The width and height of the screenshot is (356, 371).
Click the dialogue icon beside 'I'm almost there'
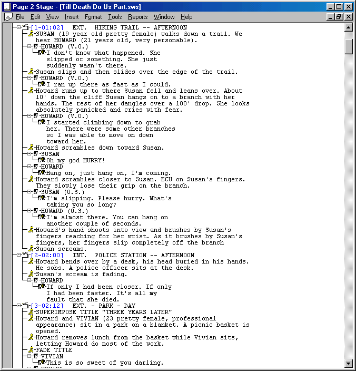(x=42, y=217)
